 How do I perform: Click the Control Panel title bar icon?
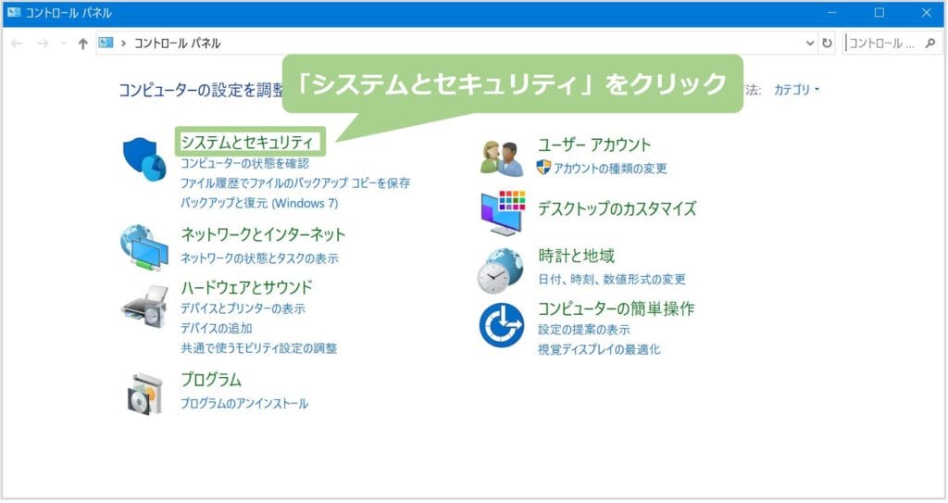(x=13, y=13)
